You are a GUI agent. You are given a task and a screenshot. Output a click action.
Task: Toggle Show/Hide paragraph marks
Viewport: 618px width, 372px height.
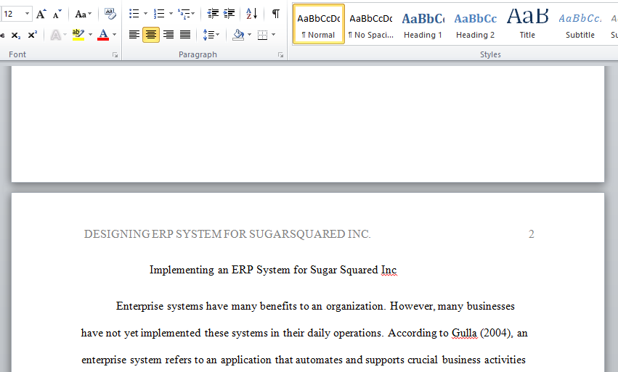[276, 14]
